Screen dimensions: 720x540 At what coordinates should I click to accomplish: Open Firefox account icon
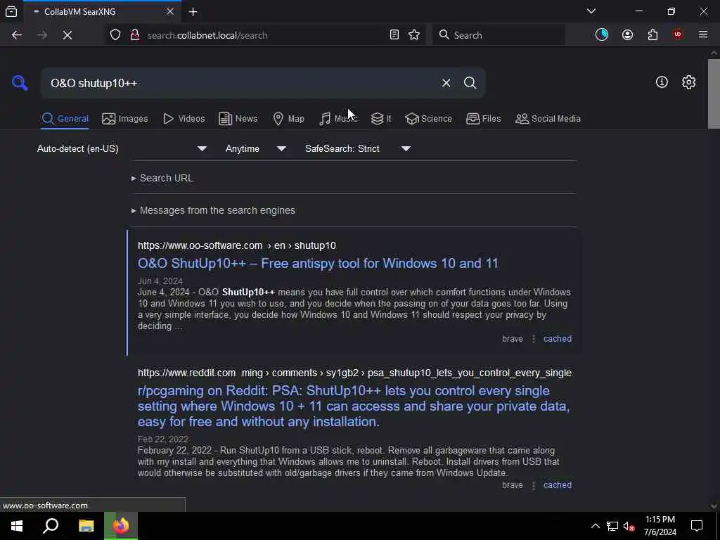coord(627,35)
